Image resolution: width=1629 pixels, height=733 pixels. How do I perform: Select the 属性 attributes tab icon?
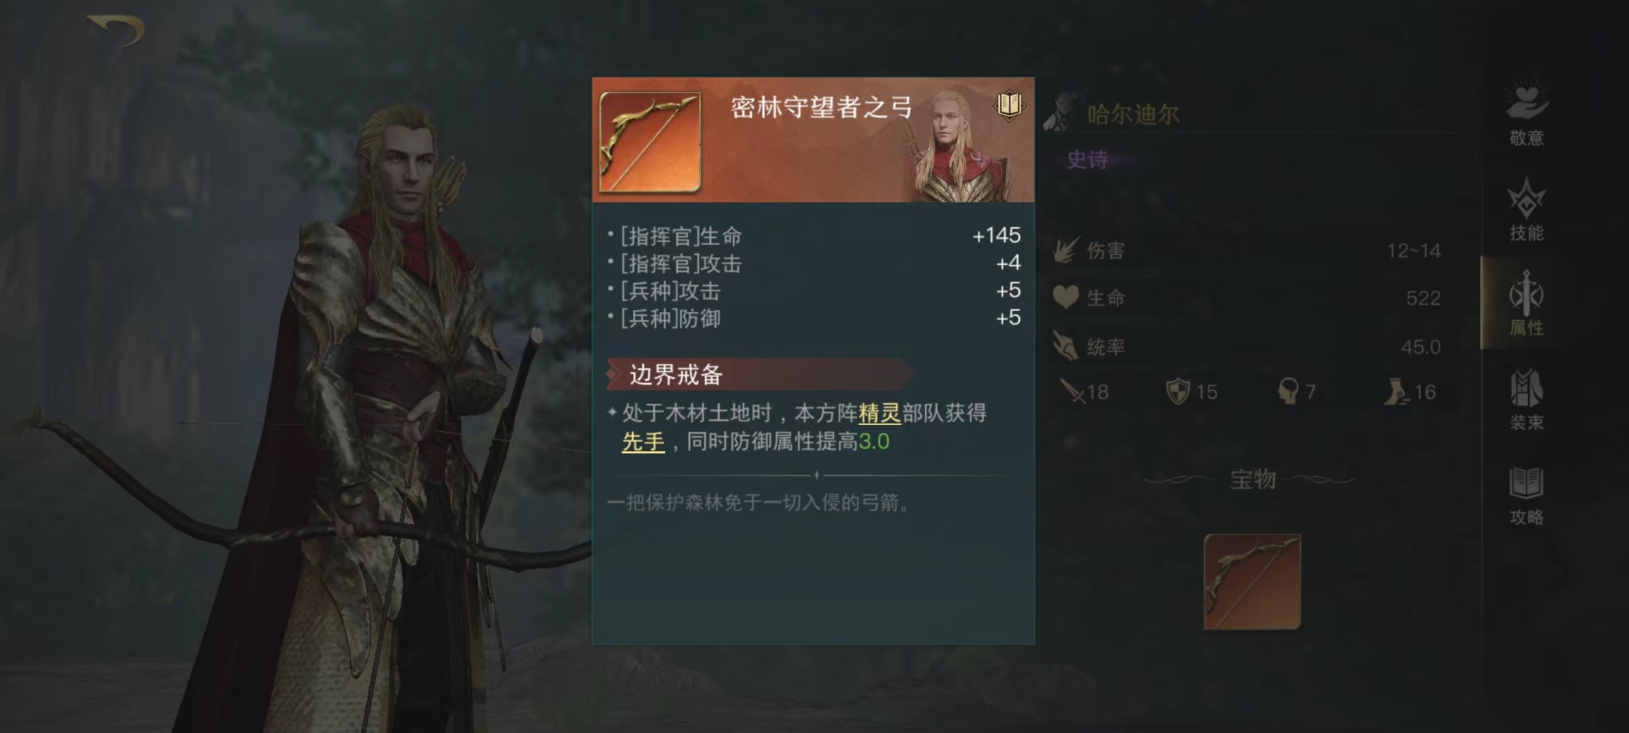point(1527,303)
